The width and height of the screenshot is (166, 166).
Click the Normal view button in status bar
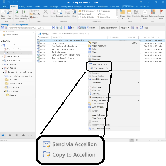(132, 140)
